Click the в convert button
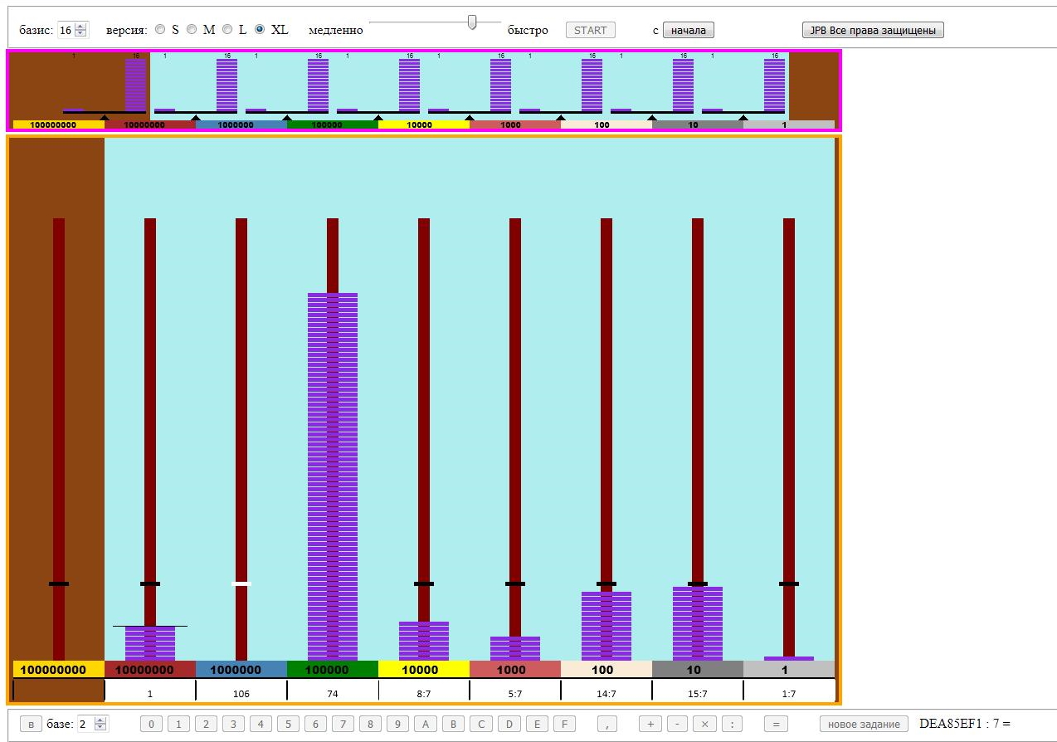The image size is (1057, 742). [x=31, y=724]
